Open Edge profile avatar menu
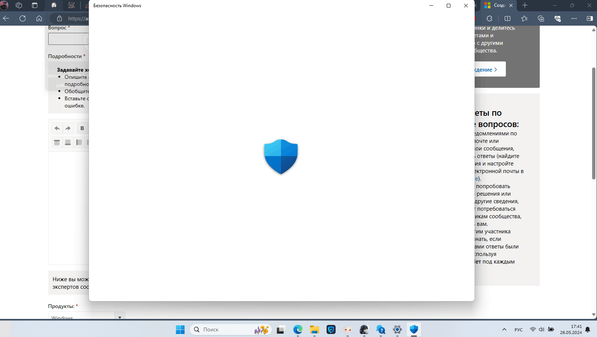 click(4, 5)
